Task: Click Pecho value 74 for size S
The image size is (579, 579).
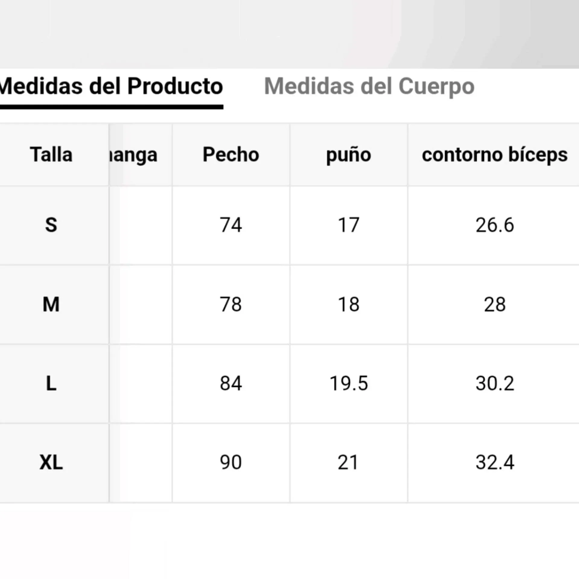Action: point(231,225)
